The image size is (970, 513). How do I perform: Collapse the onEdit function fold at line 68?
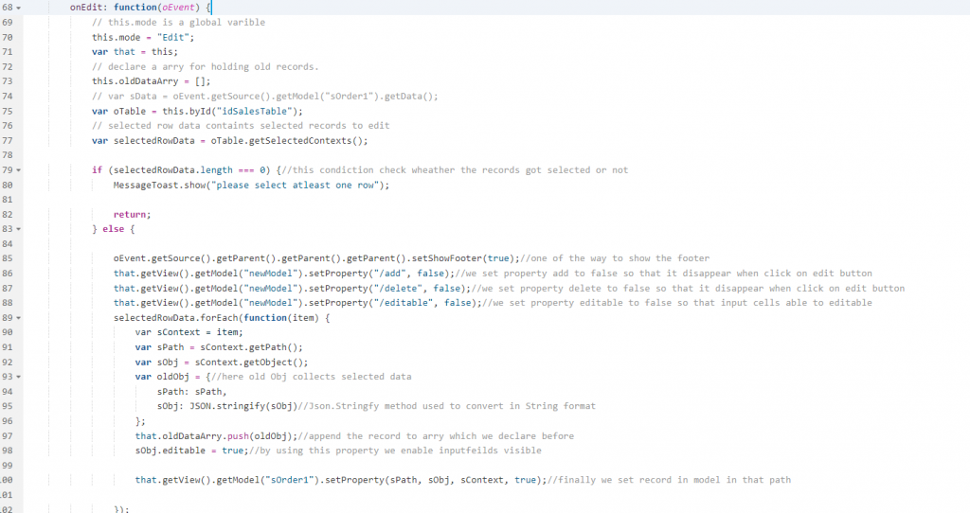click(19, 8)
